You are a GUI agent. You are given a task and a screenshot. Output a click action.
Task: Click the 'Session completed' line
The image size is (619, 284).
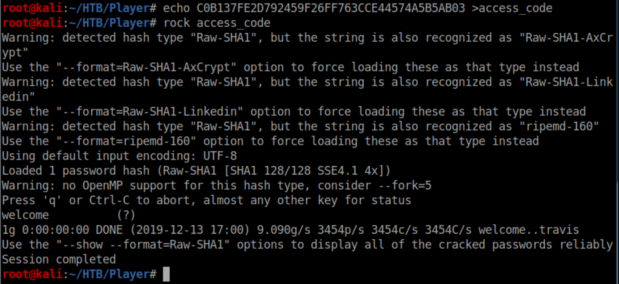coord(59,259)
